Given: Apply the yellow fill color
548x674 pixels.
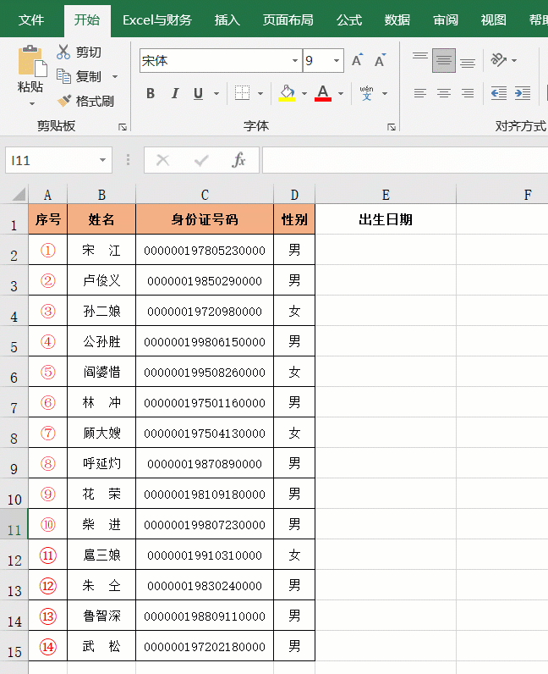Looking at the screenshot, I should 287,93.
